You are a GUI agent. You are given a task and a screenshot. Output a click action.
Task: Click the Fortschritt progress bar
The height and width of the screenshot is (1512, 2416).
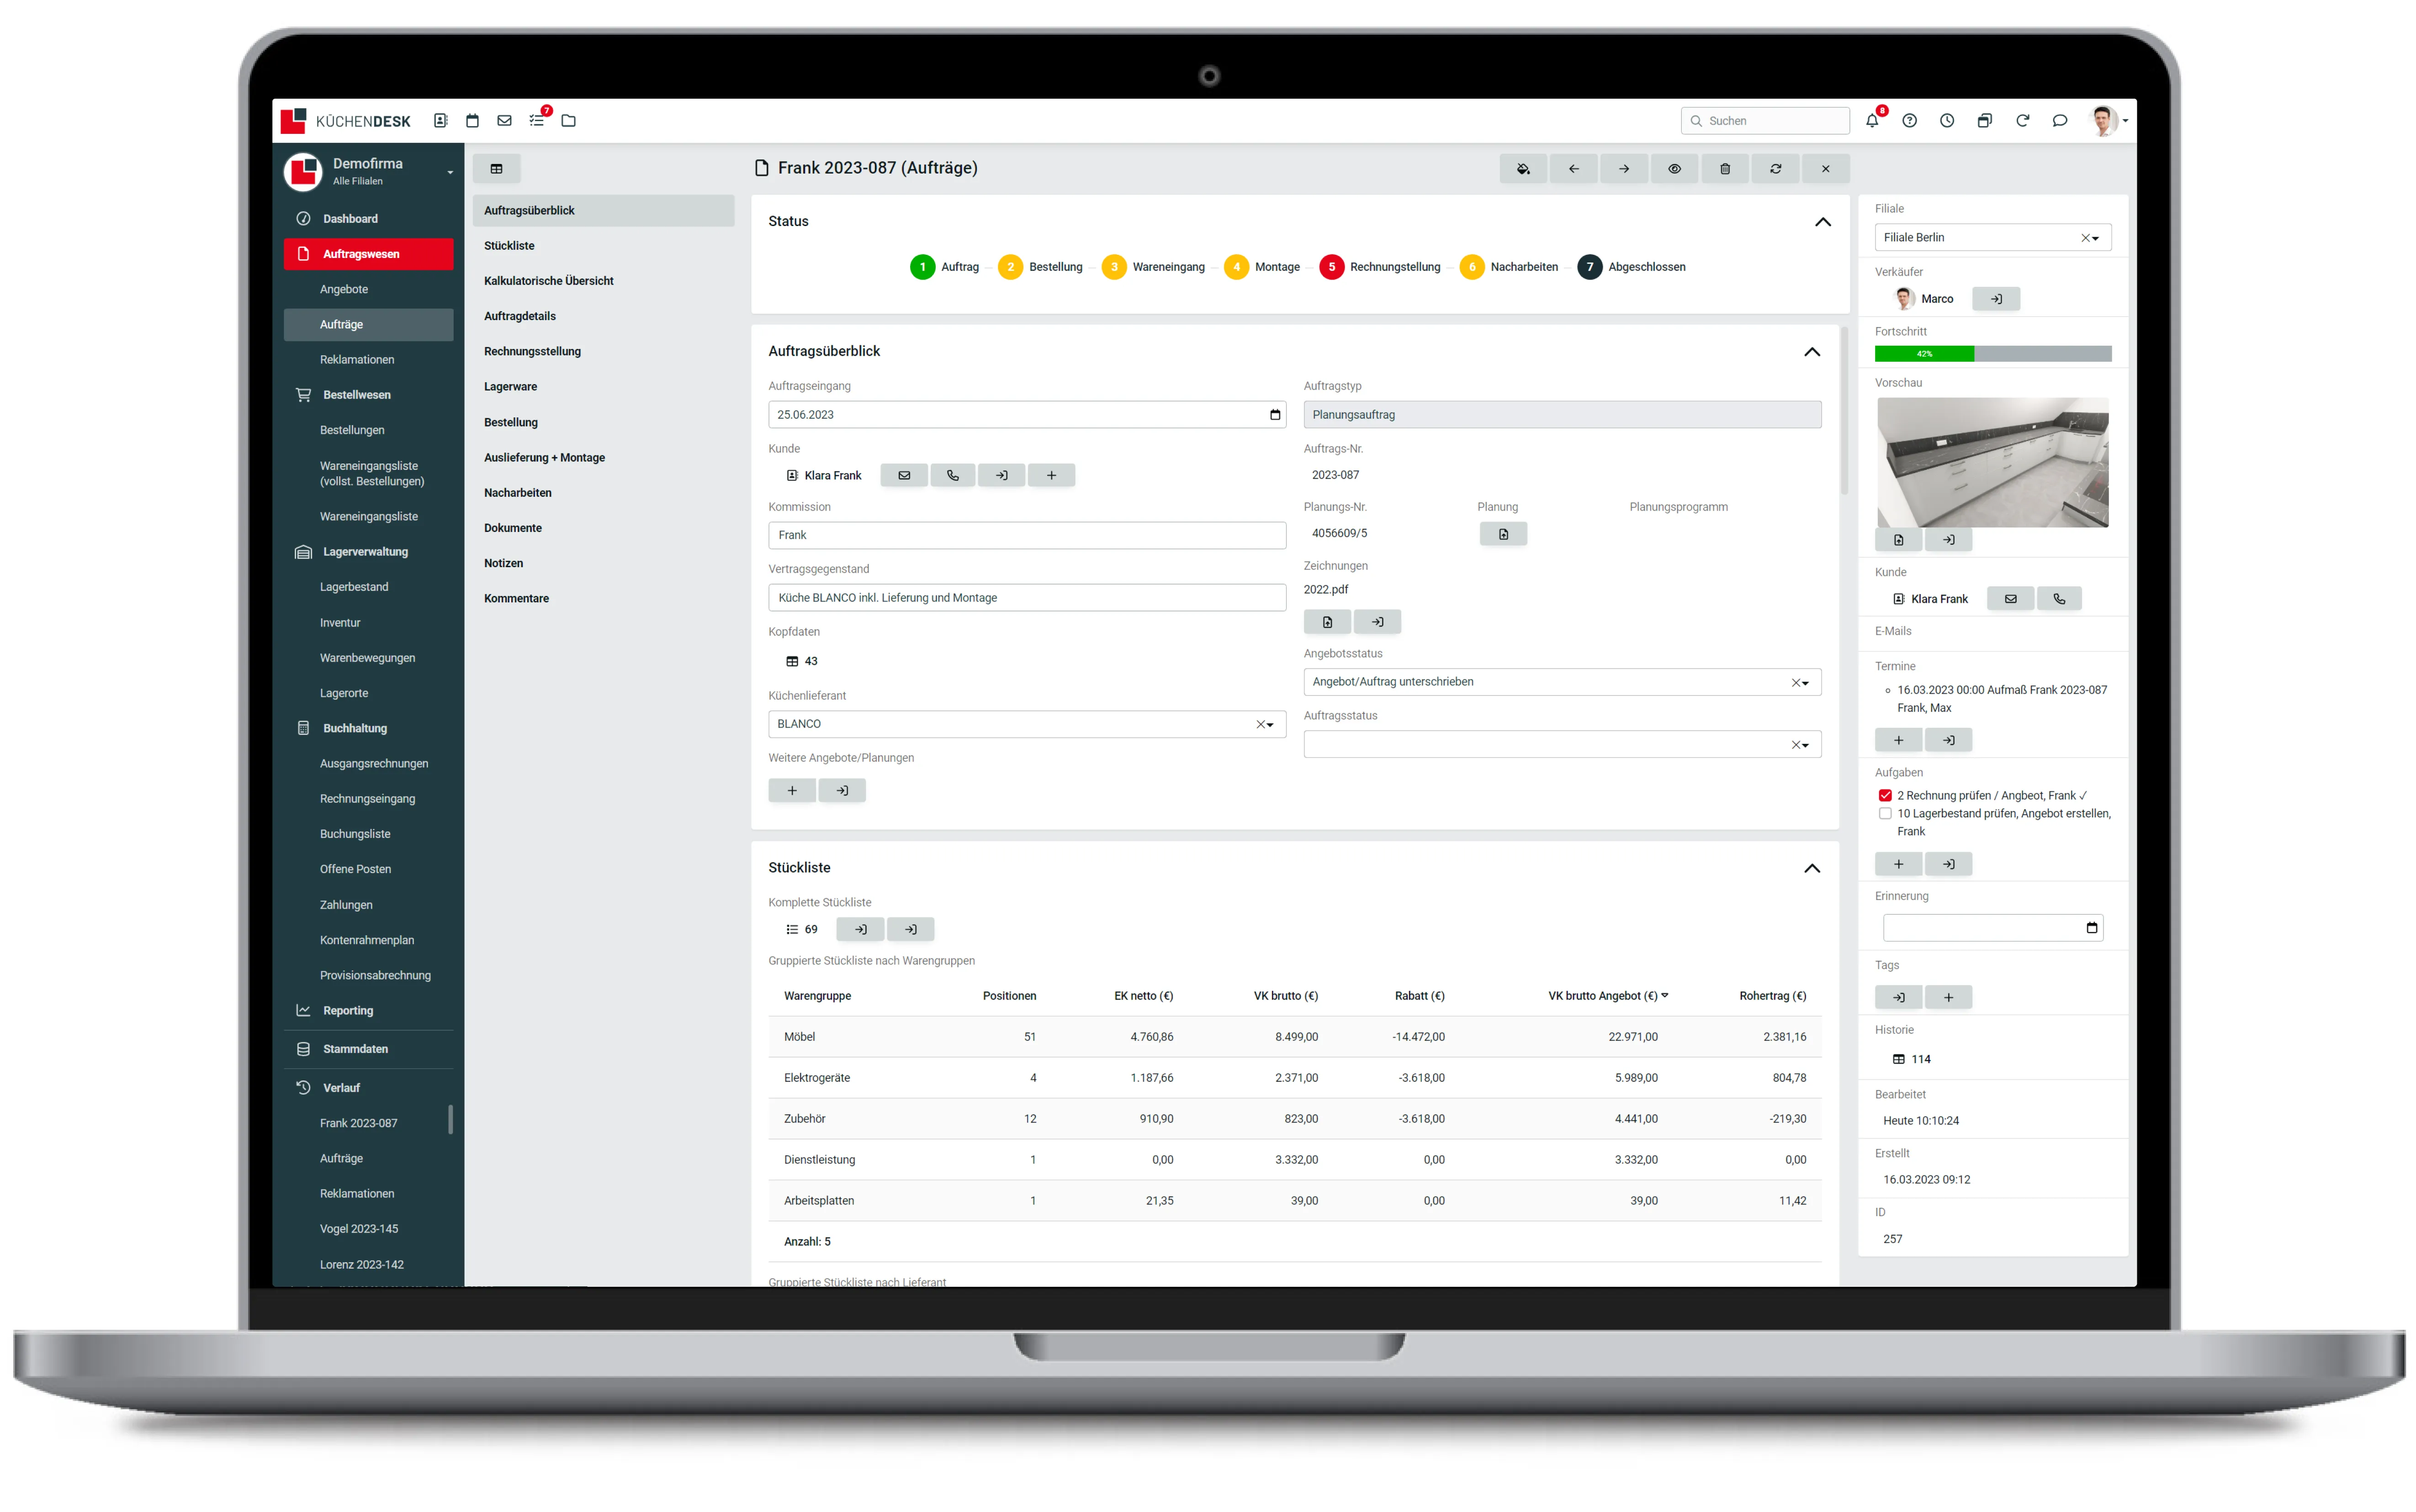click(1992, 354)
